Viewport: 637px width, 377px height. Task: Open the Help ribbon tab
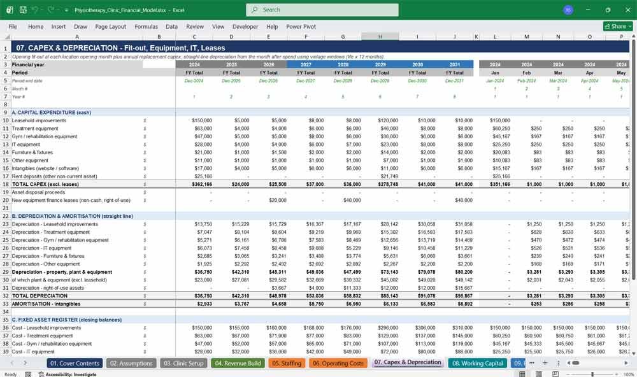272,26
